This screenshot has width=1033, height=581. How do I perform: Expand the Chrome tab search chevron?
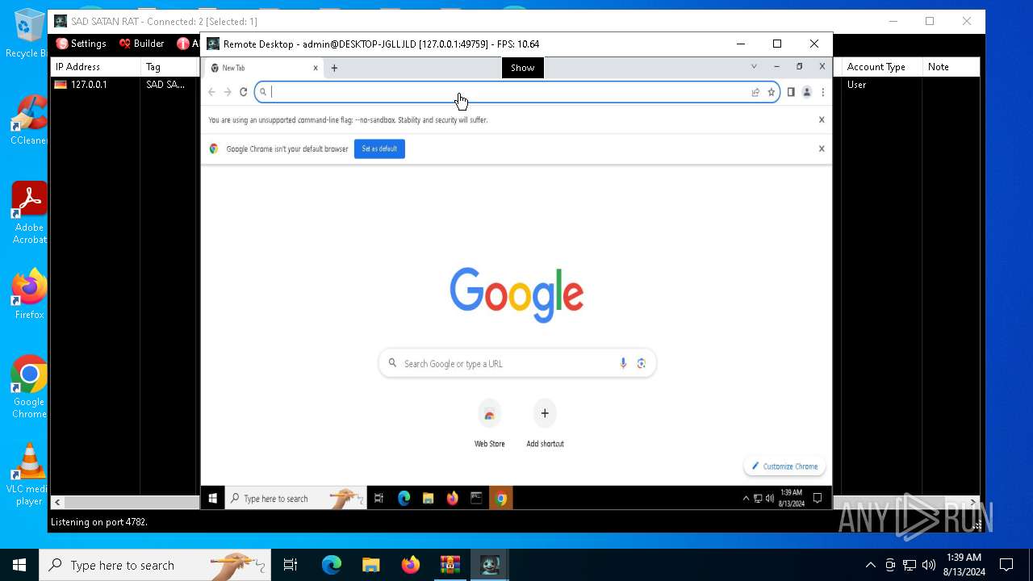click(754, 67)
